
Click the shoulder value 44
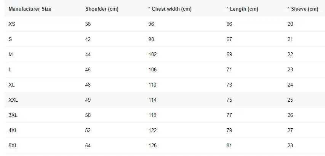(88, 54)
